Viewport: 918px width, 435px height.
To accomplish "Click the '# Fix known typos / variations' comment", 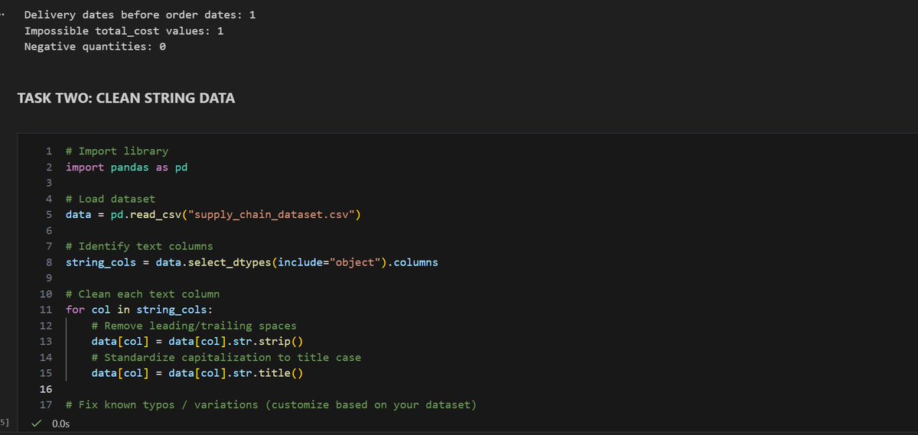I will pyautogui.click(x=271, y=405).
